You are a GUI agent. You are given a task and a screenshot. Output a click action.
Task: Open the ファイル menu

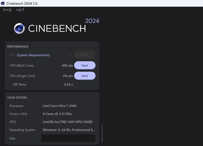[7, 10]
